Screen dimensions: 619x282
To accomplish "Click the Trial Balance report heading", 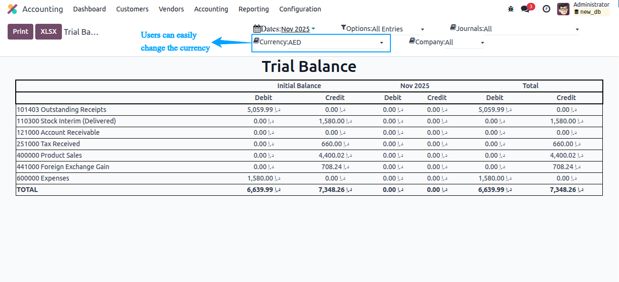I will (309, 66).
